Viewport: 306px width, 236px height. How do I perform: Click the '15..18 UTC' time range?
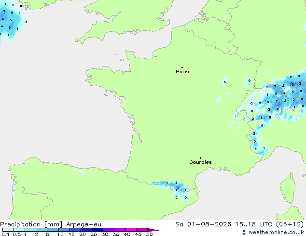[254, 224]
